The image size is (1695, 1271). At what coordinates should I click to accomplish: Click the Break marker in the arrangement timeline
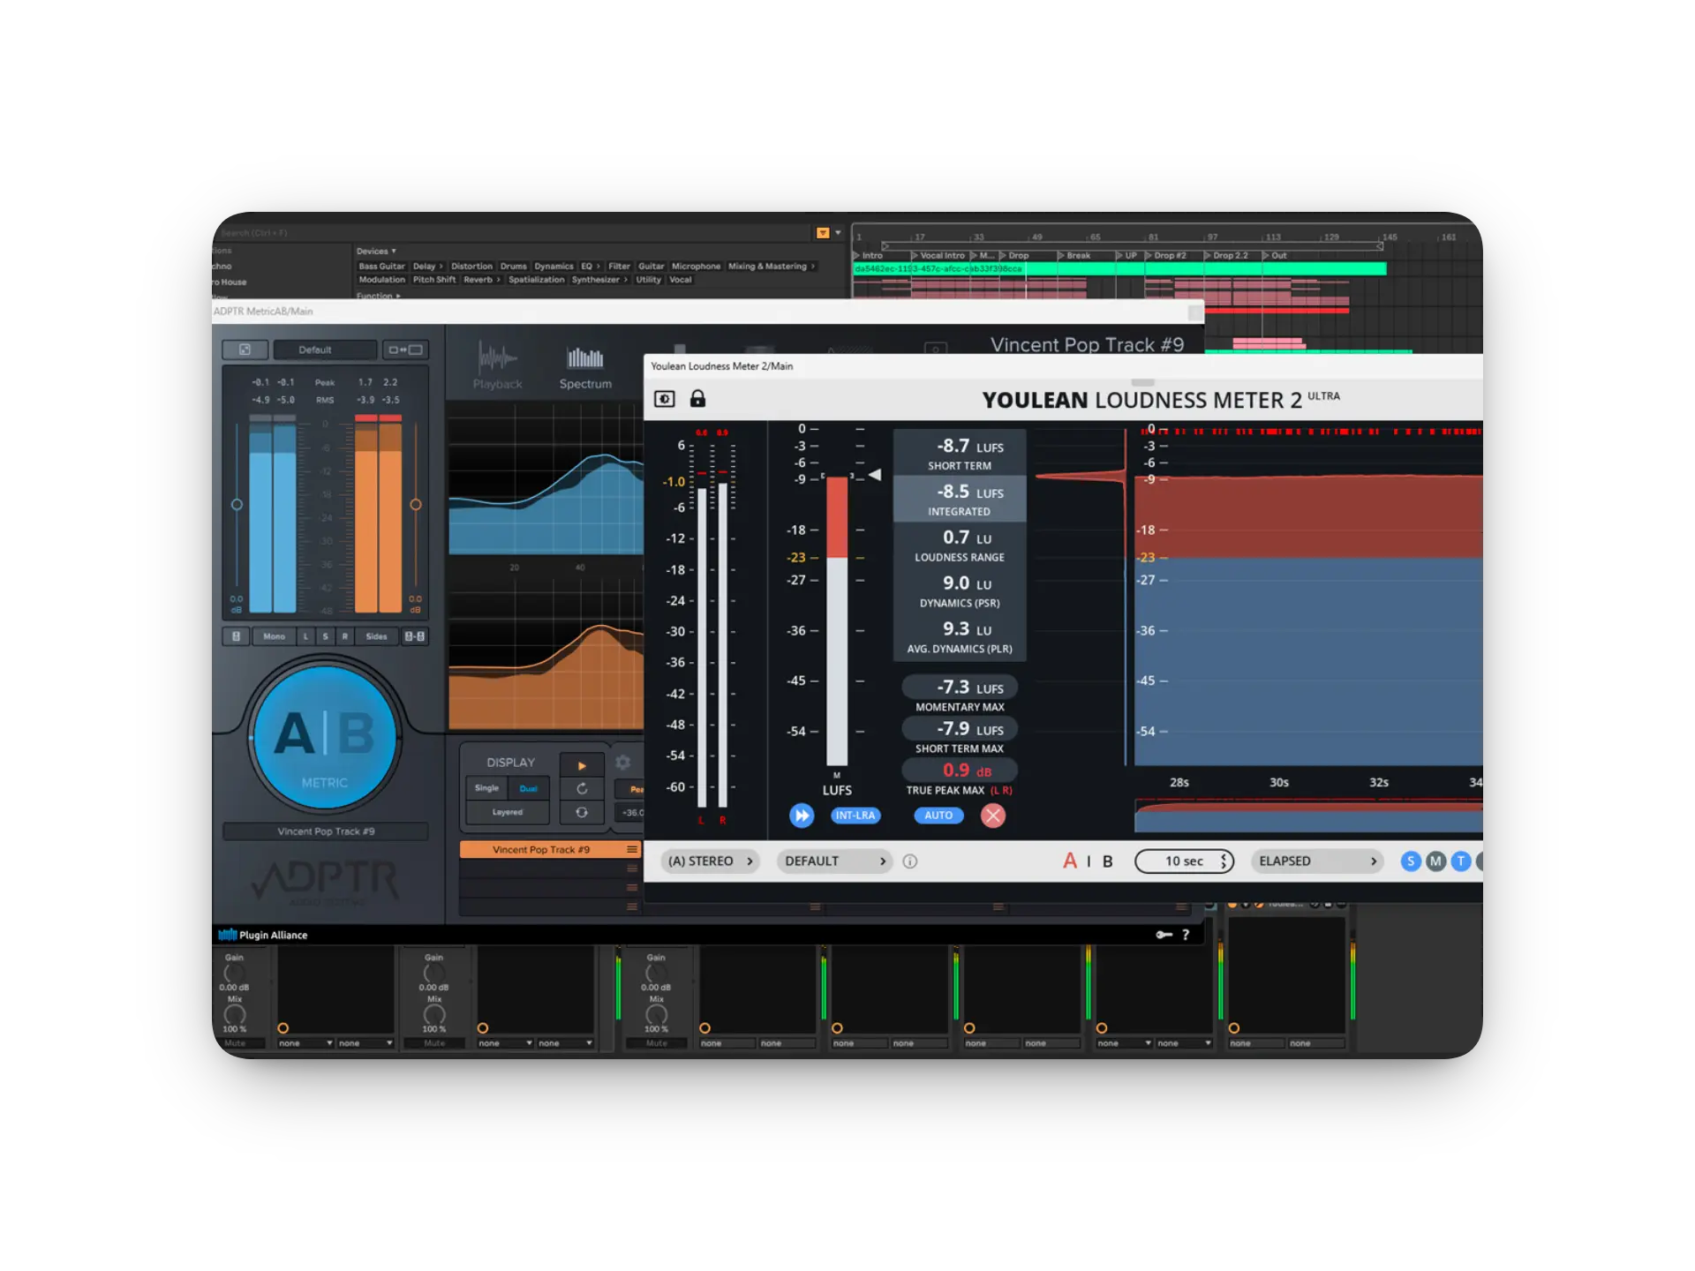coord(1074,255)
